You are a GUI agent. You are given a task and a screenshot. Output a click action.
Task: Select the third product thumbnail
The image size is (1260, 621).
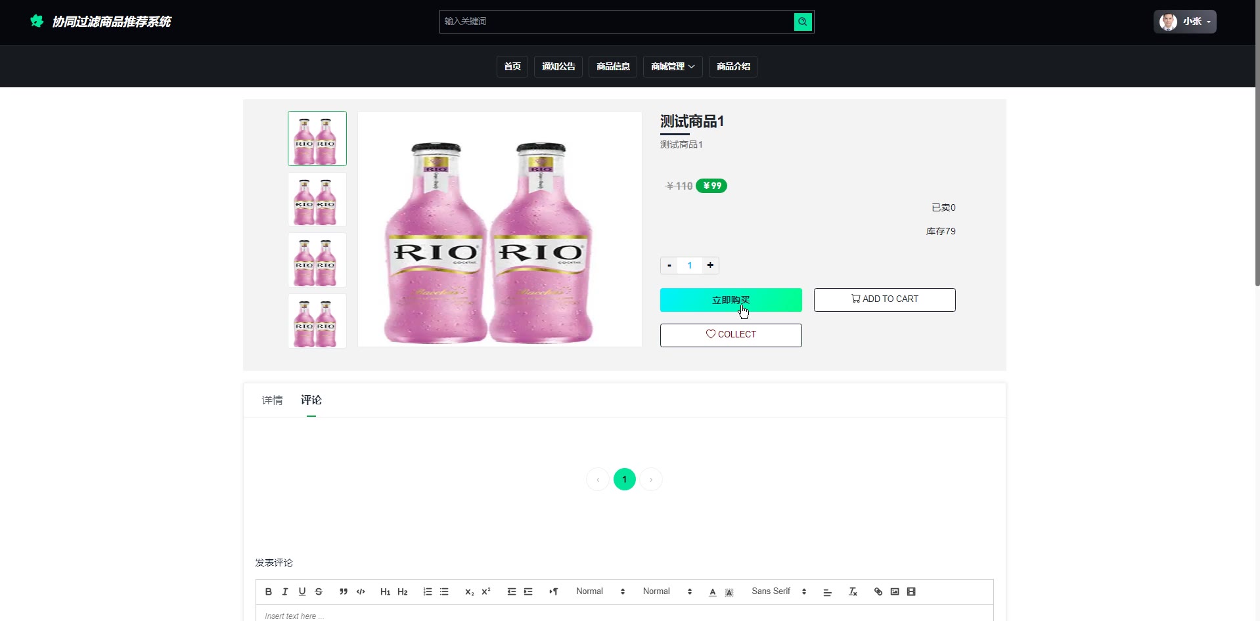[317, 260]
